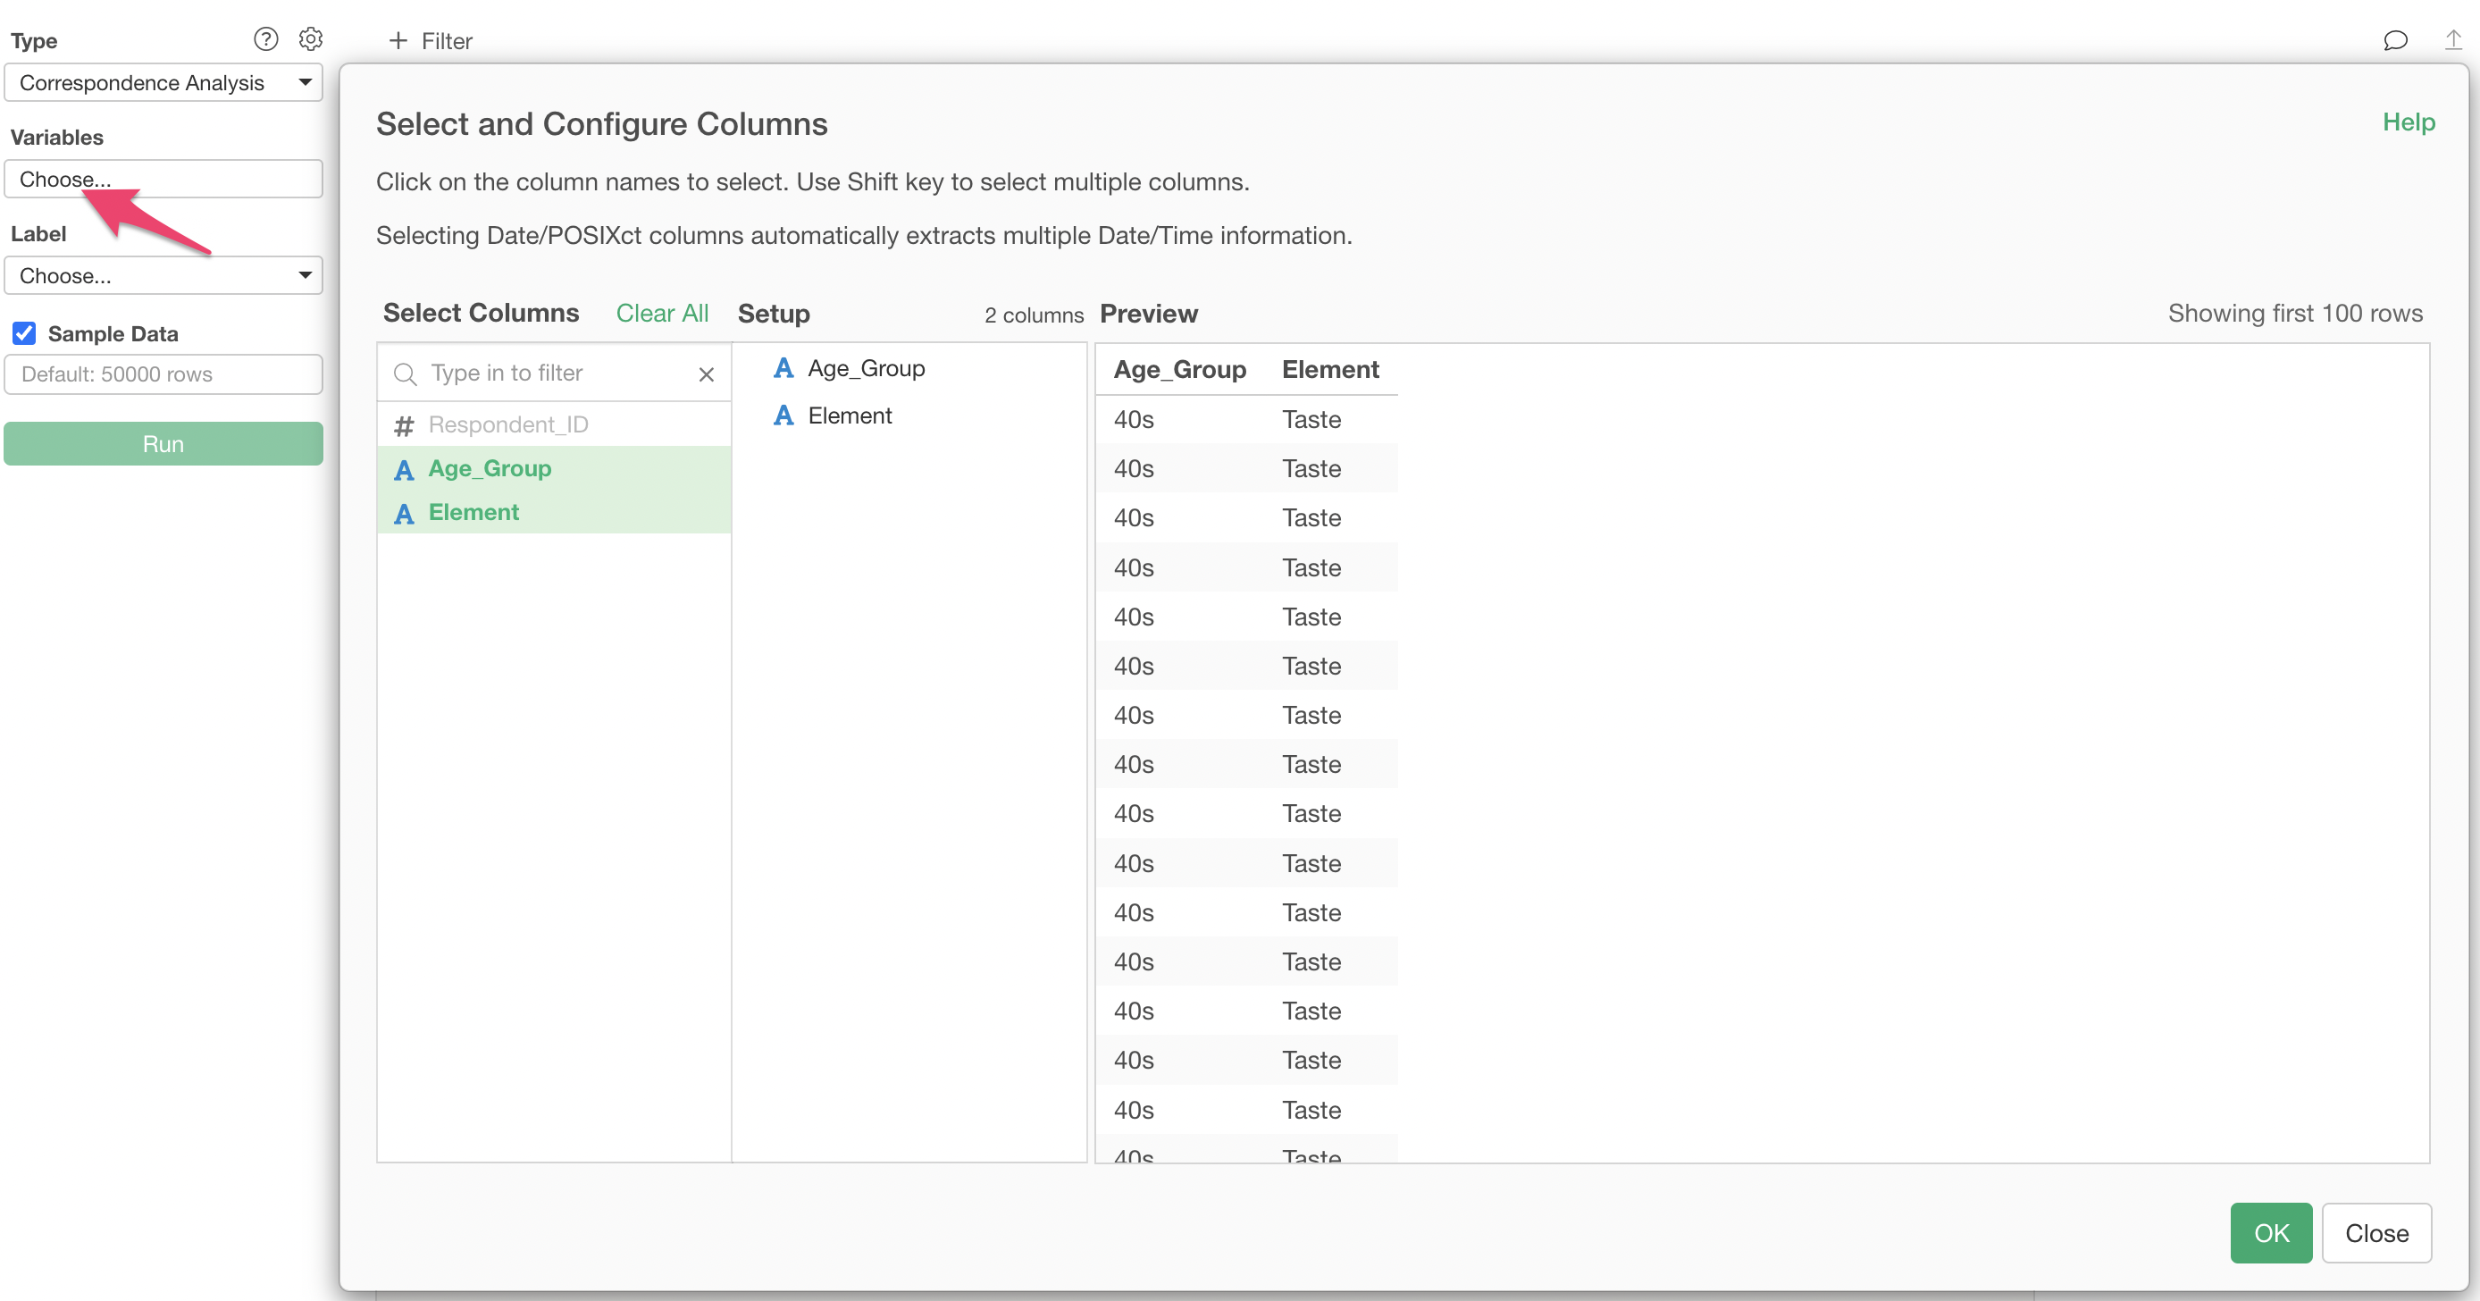Click the Clear All link
2480x1301 pixels.
[661, 313]
